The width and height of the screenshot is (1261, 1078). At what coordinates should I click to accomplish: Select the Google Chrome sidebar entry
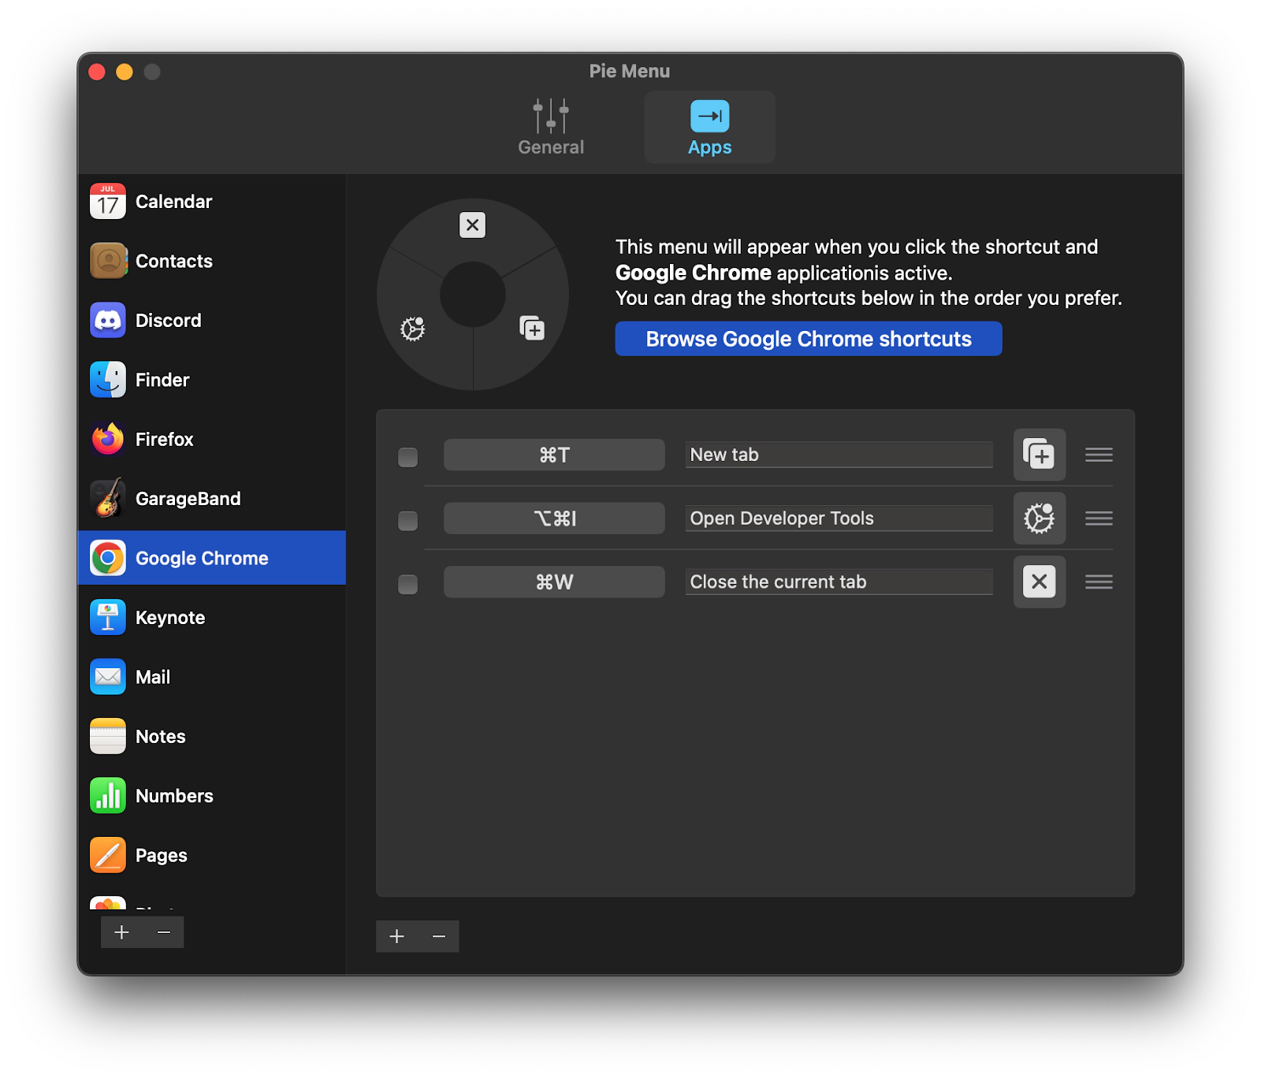[211, 558]
